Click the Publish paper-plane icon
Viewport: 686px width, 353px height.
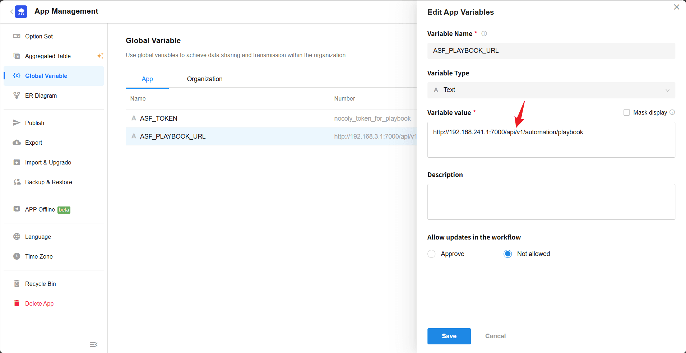(x=17, y=123)
